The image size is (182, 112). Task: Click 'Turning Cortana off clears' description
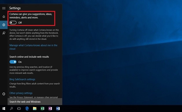(x=34, y=34)
